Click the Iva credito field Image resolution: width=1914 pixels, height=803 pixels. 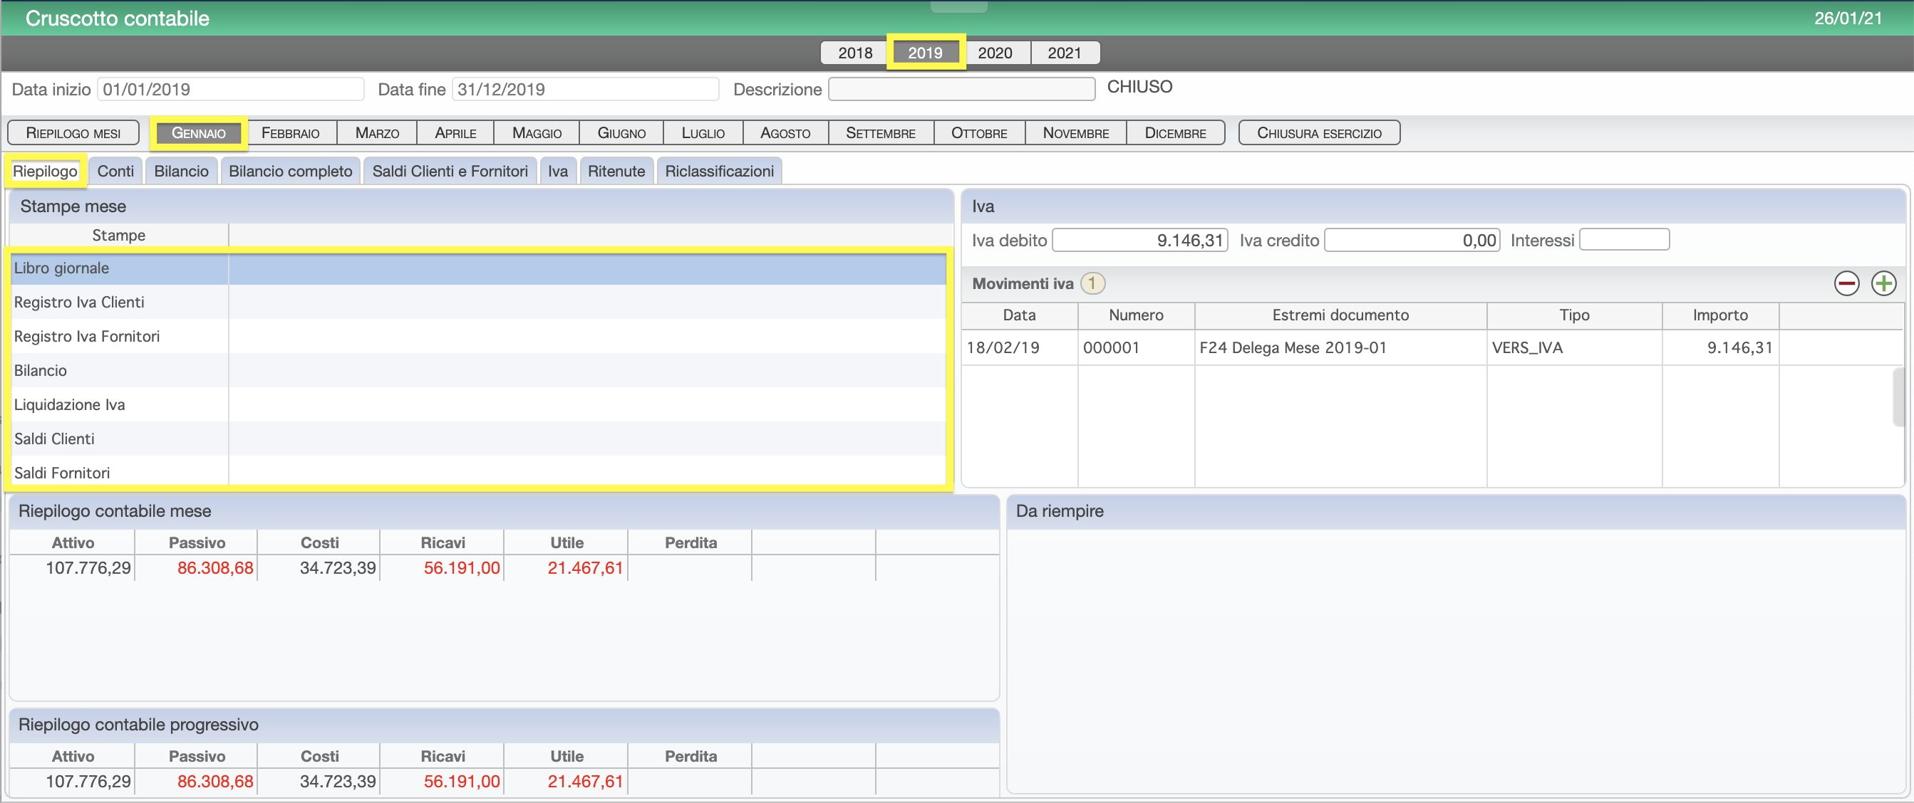pyautogui.click(x=1412, y=241)
